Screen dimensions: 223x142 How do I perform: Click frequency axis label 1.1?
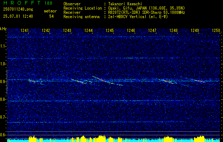(3, 46)
